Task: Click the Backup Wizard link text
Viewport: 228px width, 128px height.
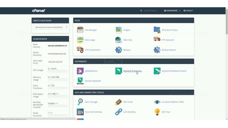Action: (x=169, y=50)
